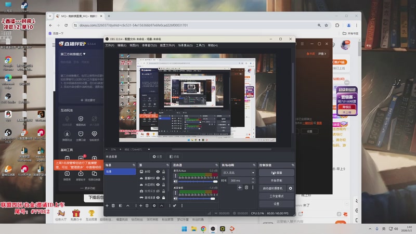Open 工具(T) menu in OBS
This screenshot has width=416, height=234.
pos(200,45)
